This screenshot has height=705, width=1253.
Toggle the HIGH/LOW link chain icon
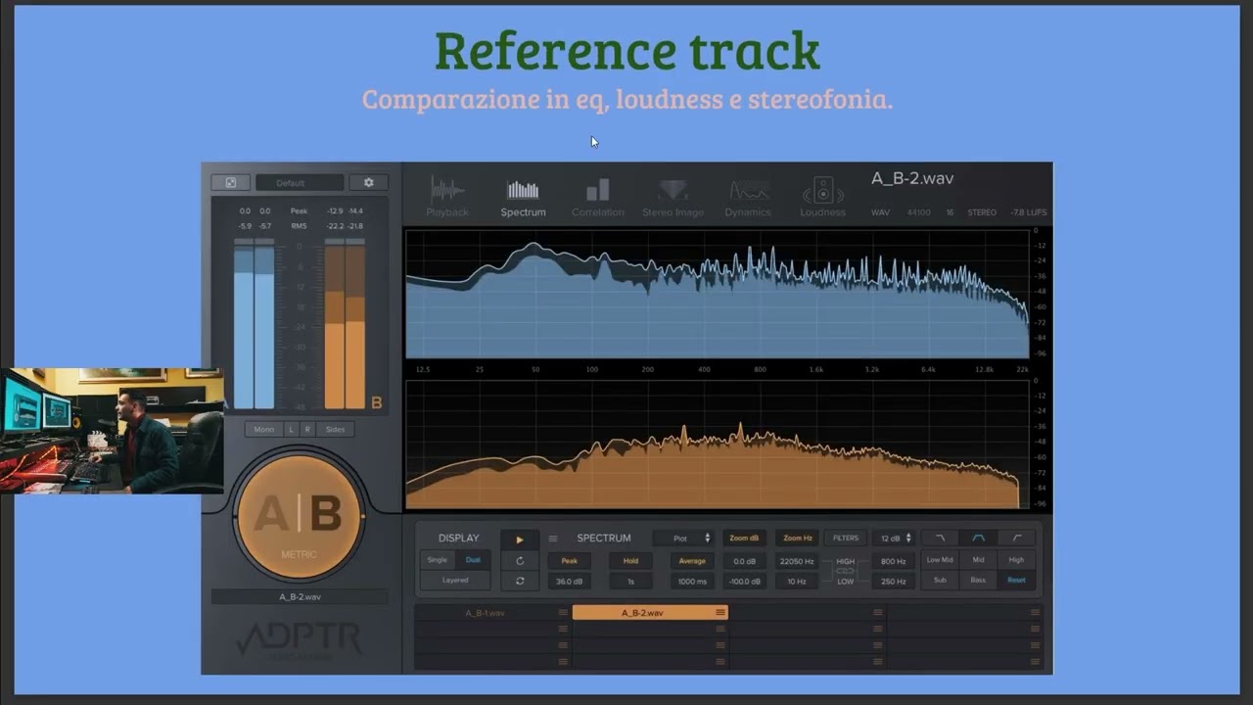(x=845, y=571)
